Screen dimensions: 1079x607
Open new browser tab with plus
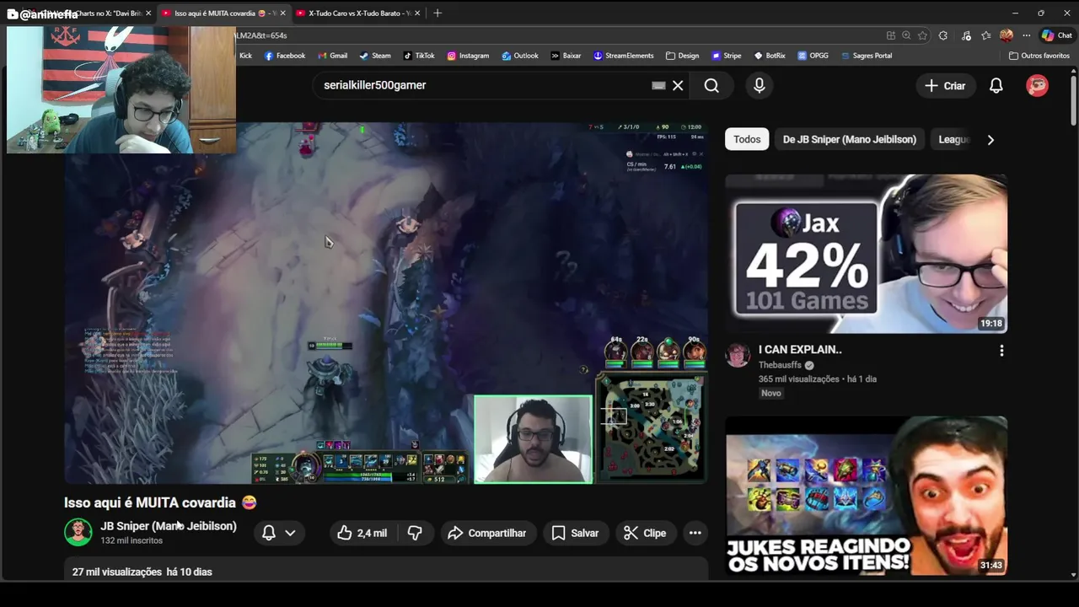point(437,13)
